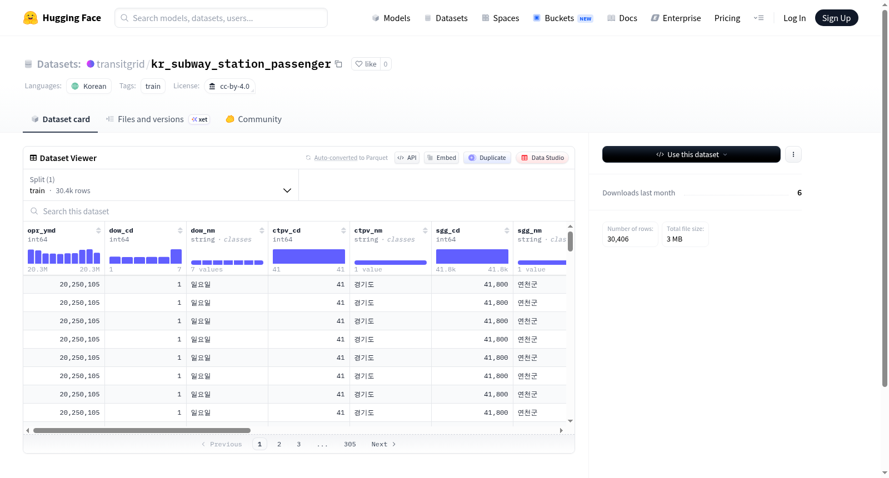Open the Models menu item
The height and width of the screenshot is (478, 889).
pyautogui.click(x=391, y=18)
